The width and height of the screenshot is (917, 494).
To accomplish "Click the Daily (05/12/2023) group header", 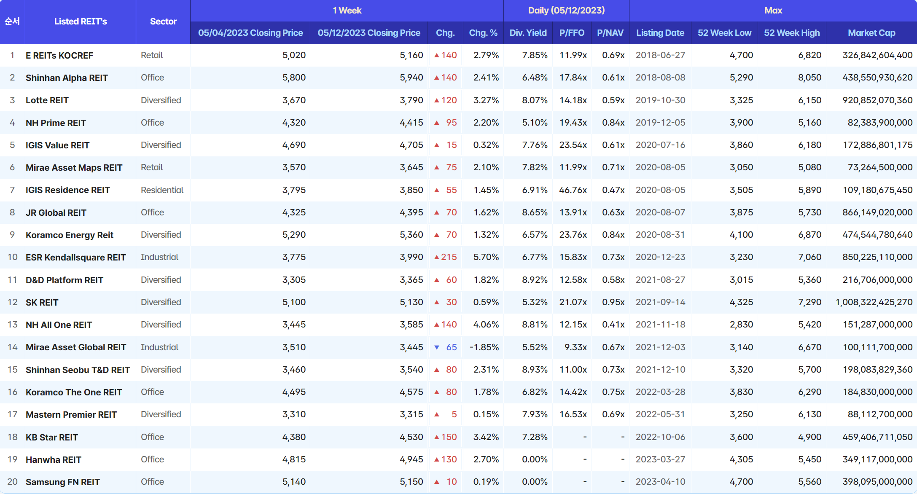I will pos(566,11).
